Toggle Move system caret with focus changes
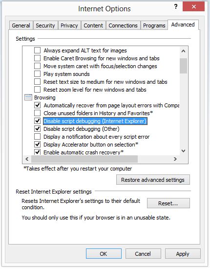The width and height of the screenshot is (210, 270). click(38, 66)
